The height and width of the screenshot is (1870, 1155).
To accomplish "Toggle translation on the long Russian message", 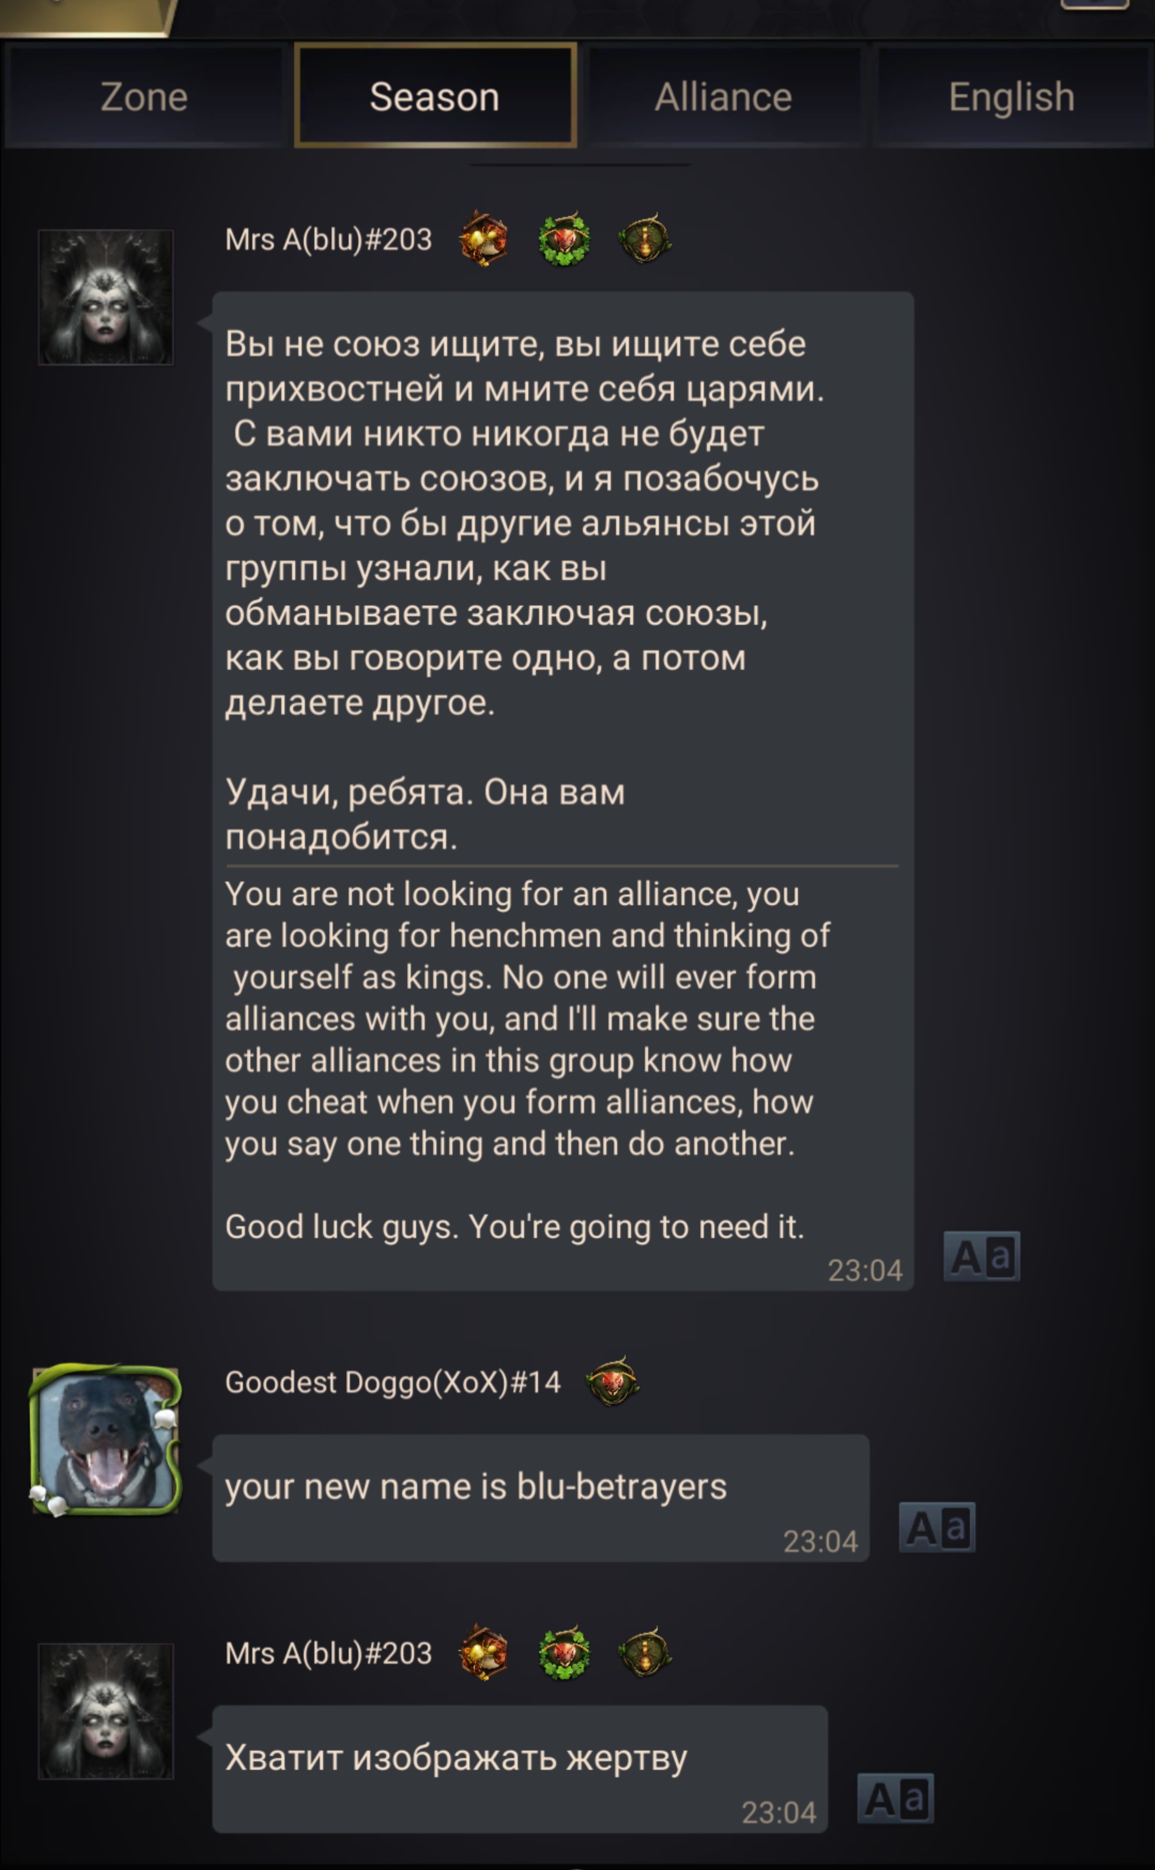I will [982, 1256].
